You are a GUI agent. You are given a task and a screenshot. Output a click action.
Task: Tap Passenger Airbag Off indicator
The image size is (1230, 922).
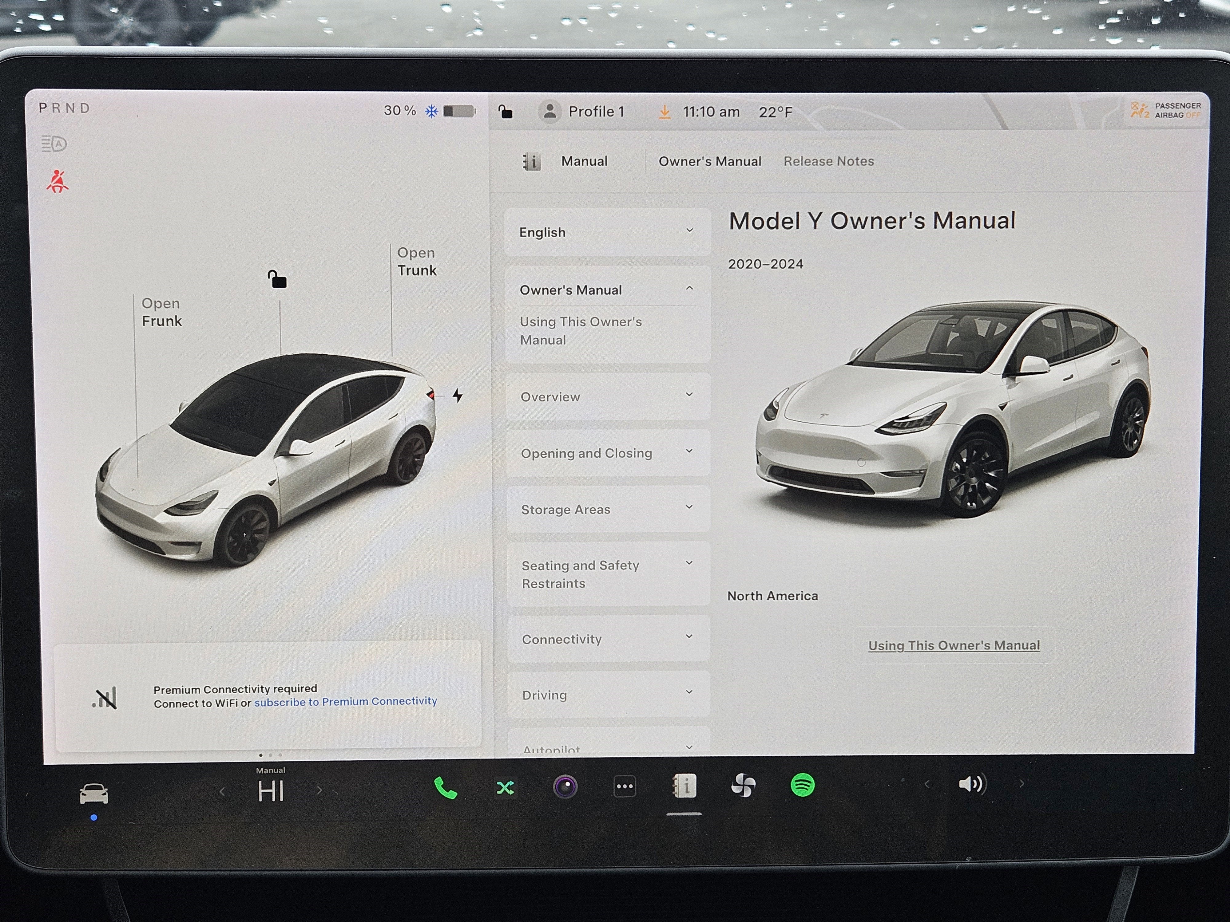pyautogui.click(x=1165, y=110)
